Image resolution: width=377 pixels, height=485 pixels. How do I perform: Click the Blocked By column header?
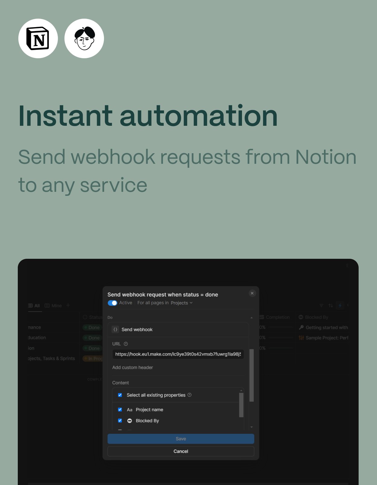(x=313, y=317)
